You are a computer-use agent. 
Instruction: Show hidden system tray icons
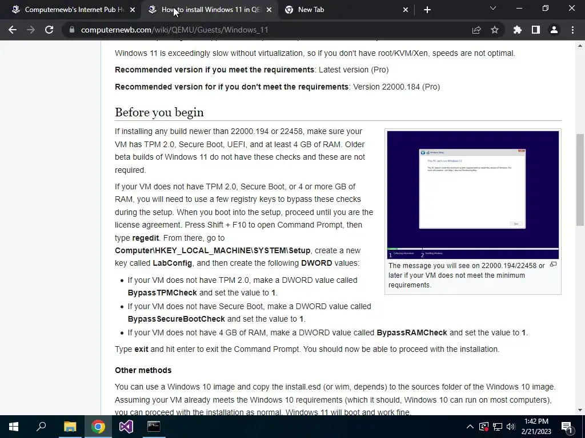click(x=470, y=427)
